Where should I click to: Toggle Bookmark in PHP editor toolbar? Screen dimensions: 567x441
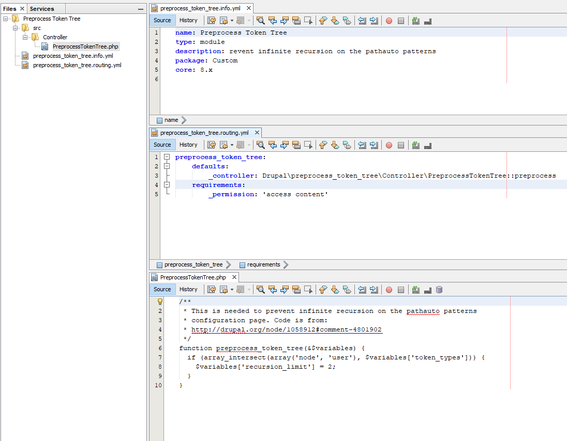[347, 290]
